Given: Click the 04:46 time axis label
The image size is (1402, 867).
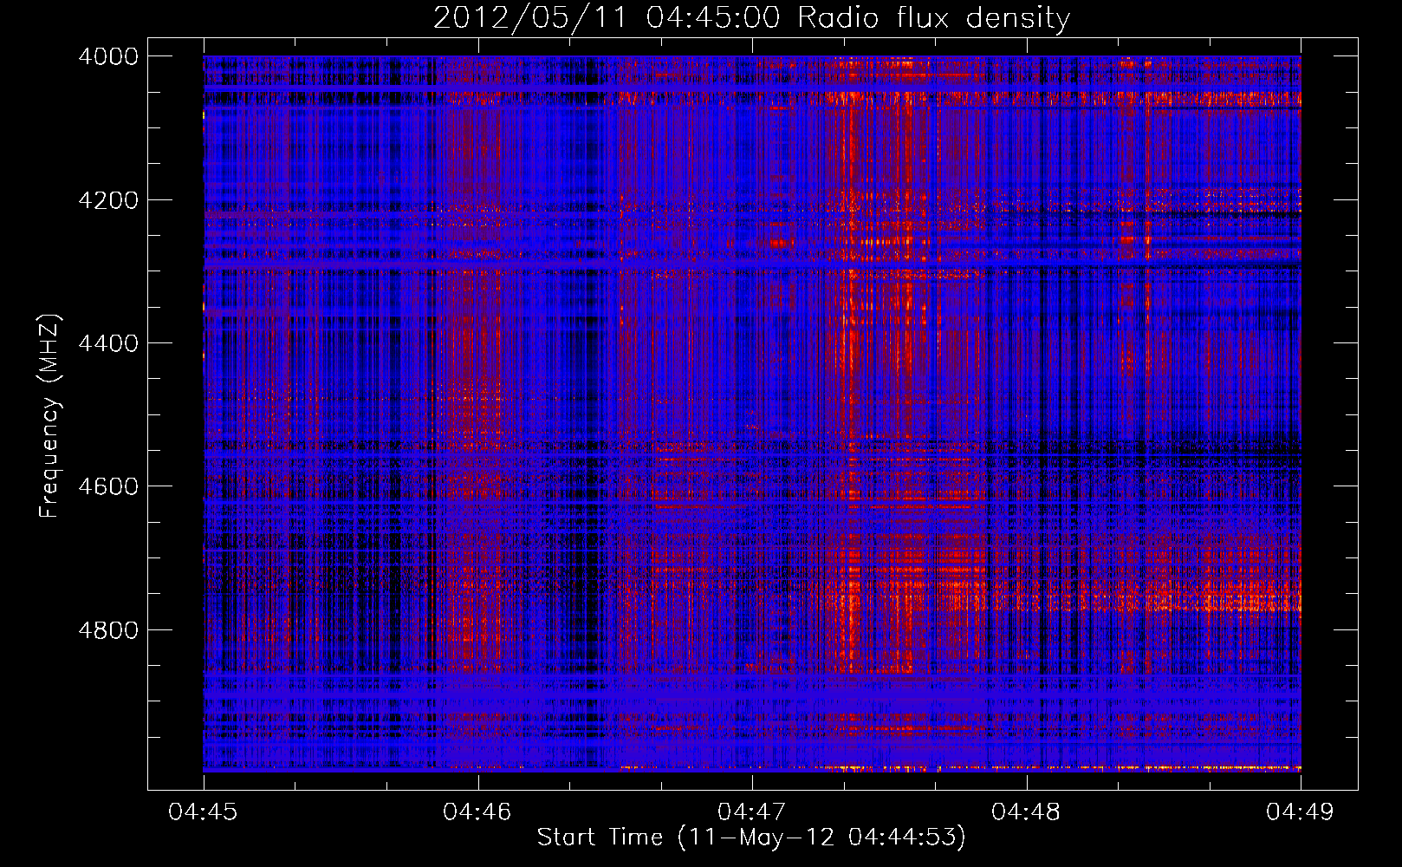Looking at the screenshot, I should click(477, 812).
